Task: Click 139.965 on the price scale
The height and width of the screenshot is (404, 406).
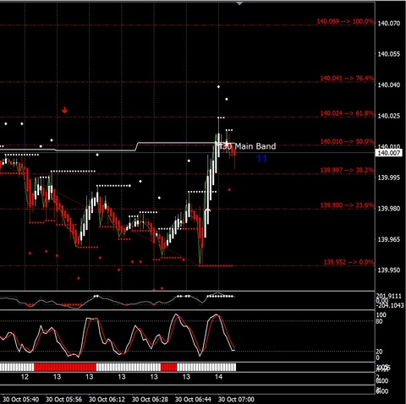Action: pos(389,239)
